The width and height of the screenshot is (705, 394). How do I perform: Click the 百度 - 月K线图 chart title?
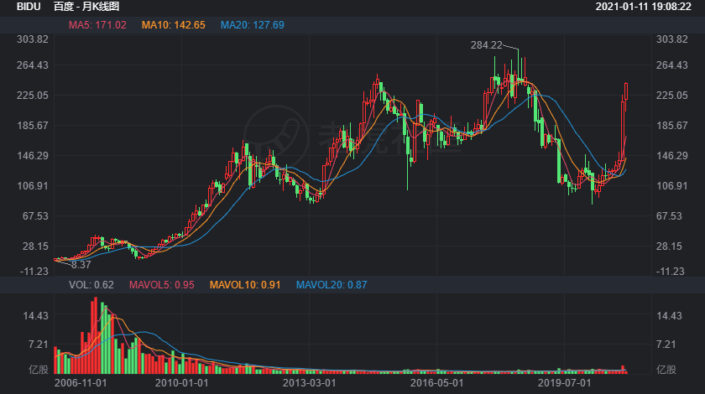(x=86, y=7)
